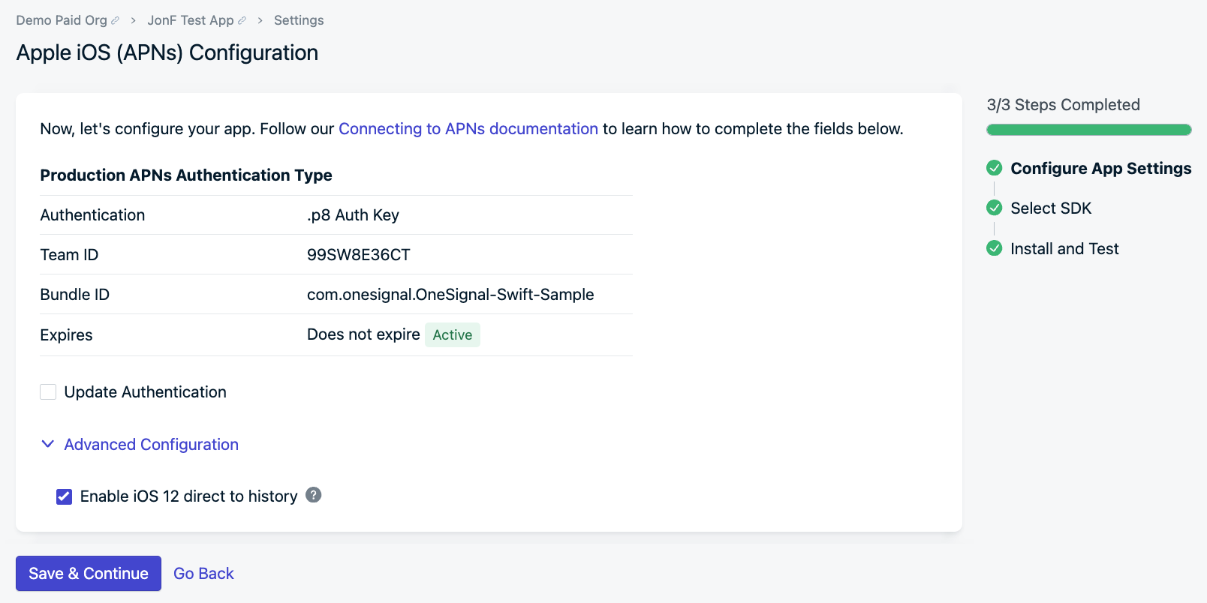Open Demo Paid Org breadcrumb

tap(62, 20)
